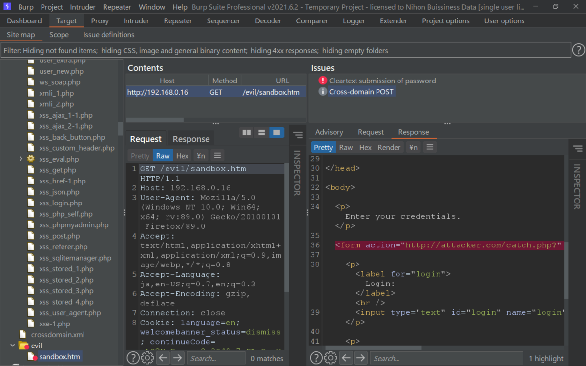Open the issue response editor hamburger menu
The width and height of the screenshot is (586, 366).
point(430,147)
